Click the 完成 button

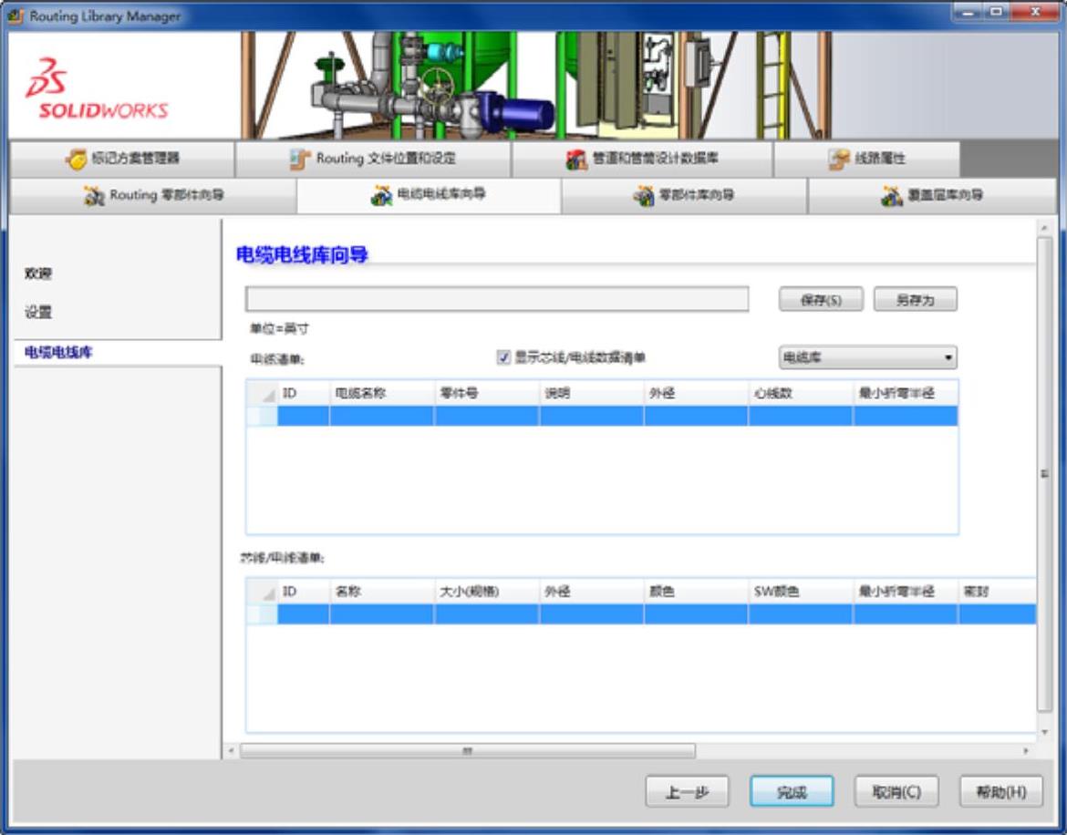(792, 792)
